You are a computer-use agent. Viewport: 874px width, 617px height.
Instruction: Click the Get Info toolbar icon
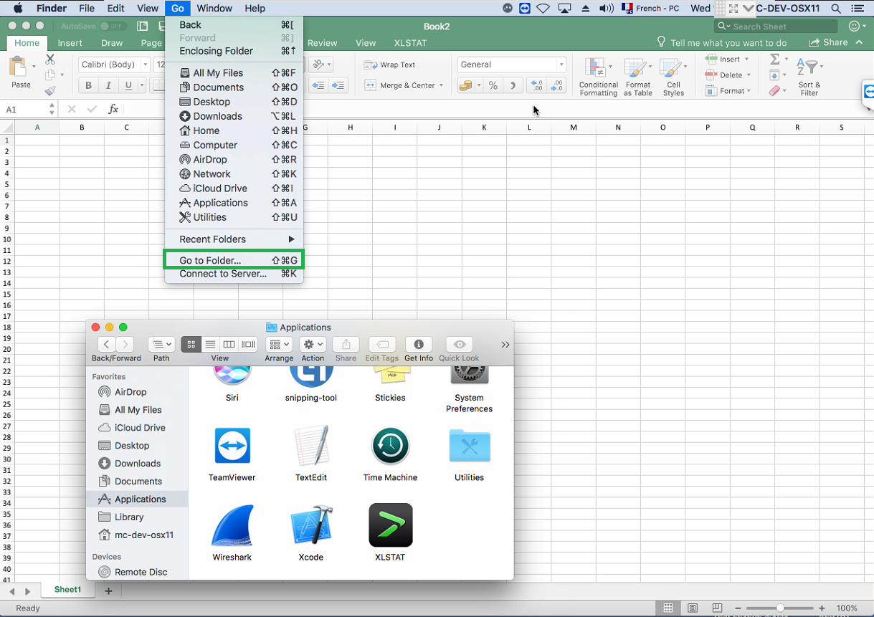click(x=418, y=345)
